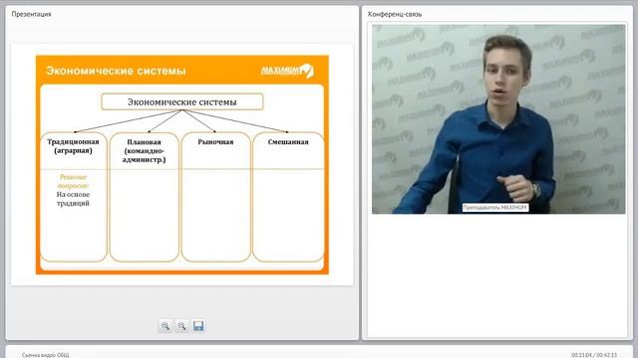Zoom in on the presentation slide

tap(165, 326)
